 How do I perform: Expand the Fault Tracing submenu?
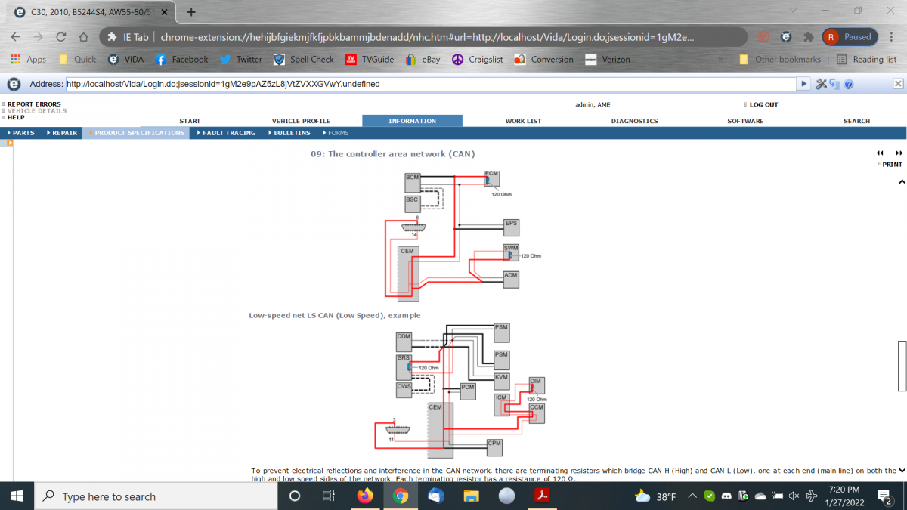[228, 133]
